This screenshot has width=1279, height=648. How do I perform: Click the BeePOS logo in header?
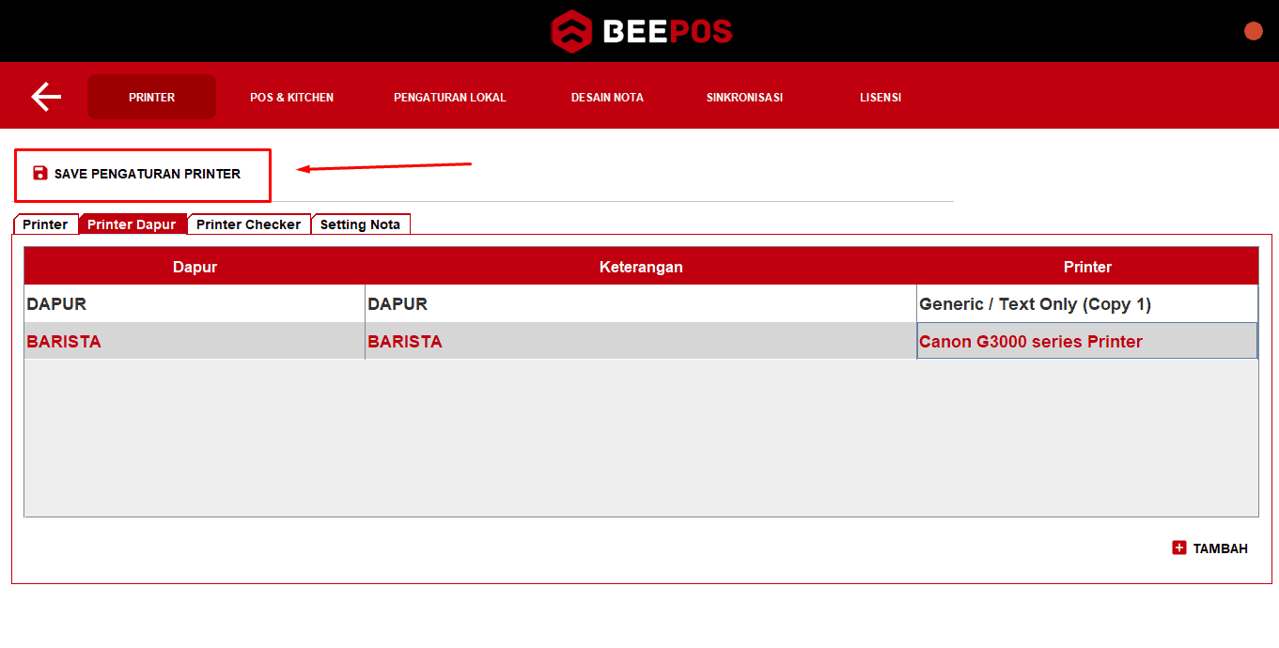pos(641,32)
